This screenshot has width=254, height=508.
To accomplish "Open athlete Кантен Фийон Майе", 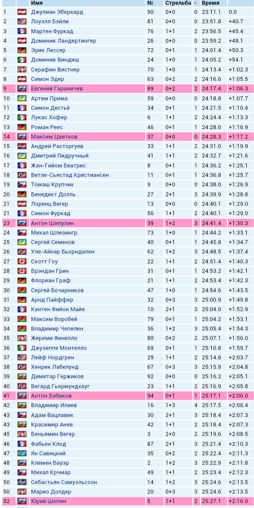I will (58, 310).
